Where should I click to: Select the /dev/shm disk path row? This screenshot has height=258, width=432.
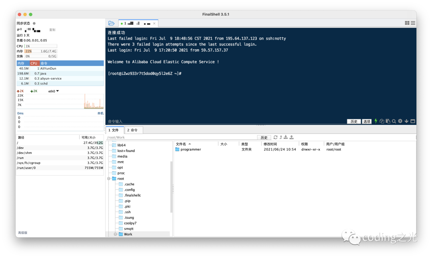(x=60, y=153)
